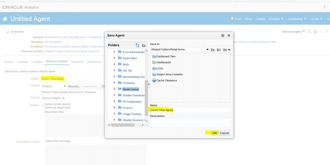Click the show hidden folder icon in Folders header
Screen dimensions: 330x165
(144, 45)
